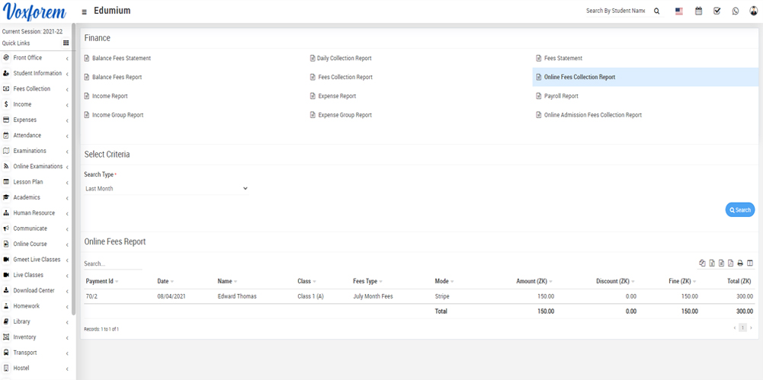Copy table data using the copy icon
The height and width of the screenshot is (380, 763).
click(x=703, y=263)
